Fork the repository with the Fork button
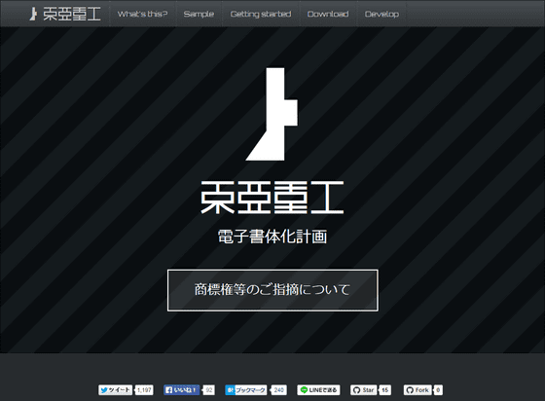The height and width of the screenshot is (401, 545). pyautogui.click(x=418, y=390)
